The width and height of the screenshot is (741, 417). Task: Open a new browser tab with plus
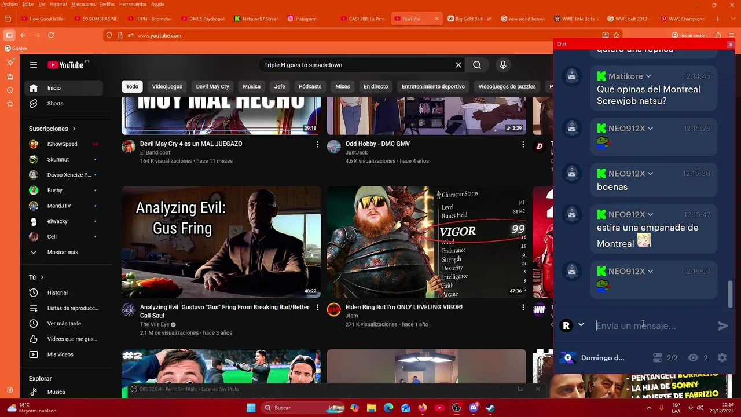point(717,19)
